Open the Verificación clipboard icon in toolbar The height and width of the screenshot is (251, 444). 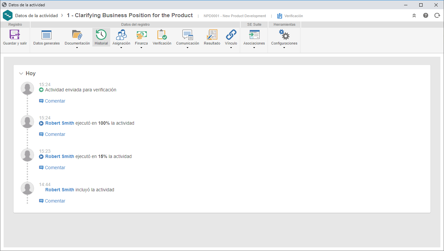click(162, 35)
